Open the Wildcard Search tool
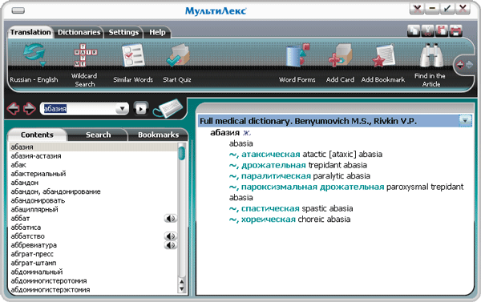481x302 pixels. [85, 55]
